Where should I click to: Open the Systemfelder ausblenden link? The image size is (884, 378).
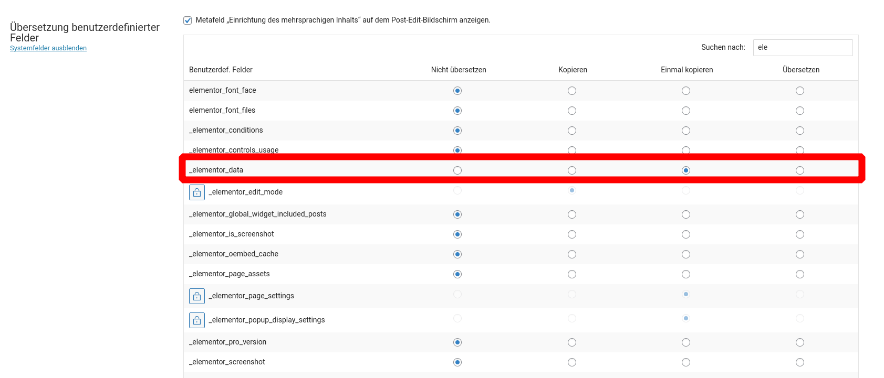tap(48, 48)
